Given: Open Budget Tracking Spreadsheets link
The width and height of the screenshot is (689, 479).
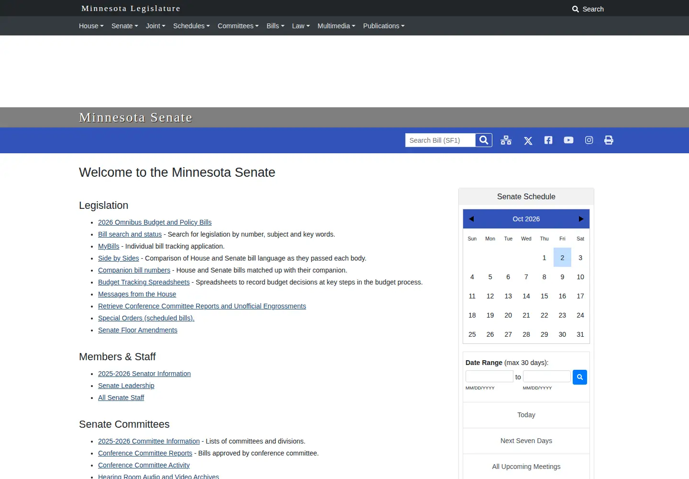Looking at the screenshot, I should pyautogui.click(x=144, y=282).
